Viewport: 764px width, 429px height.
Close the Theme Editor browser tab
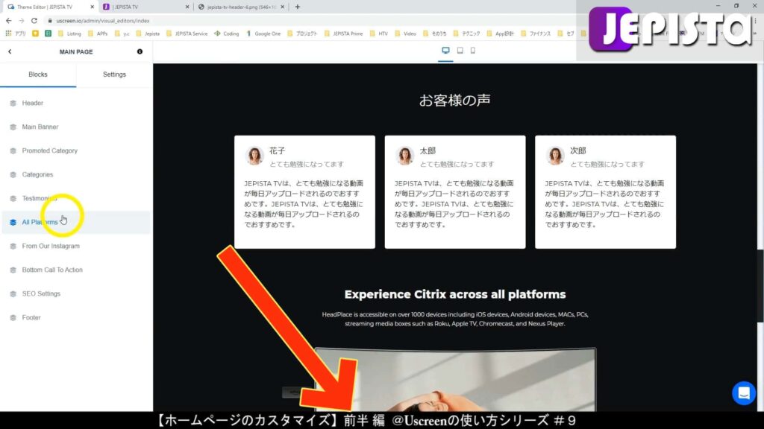(x=92, y=7)
